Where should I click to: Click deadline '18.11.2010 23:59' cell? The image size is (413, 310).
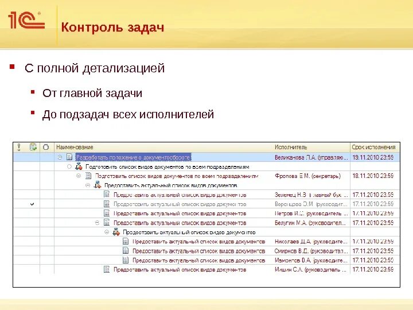(373, 176)
